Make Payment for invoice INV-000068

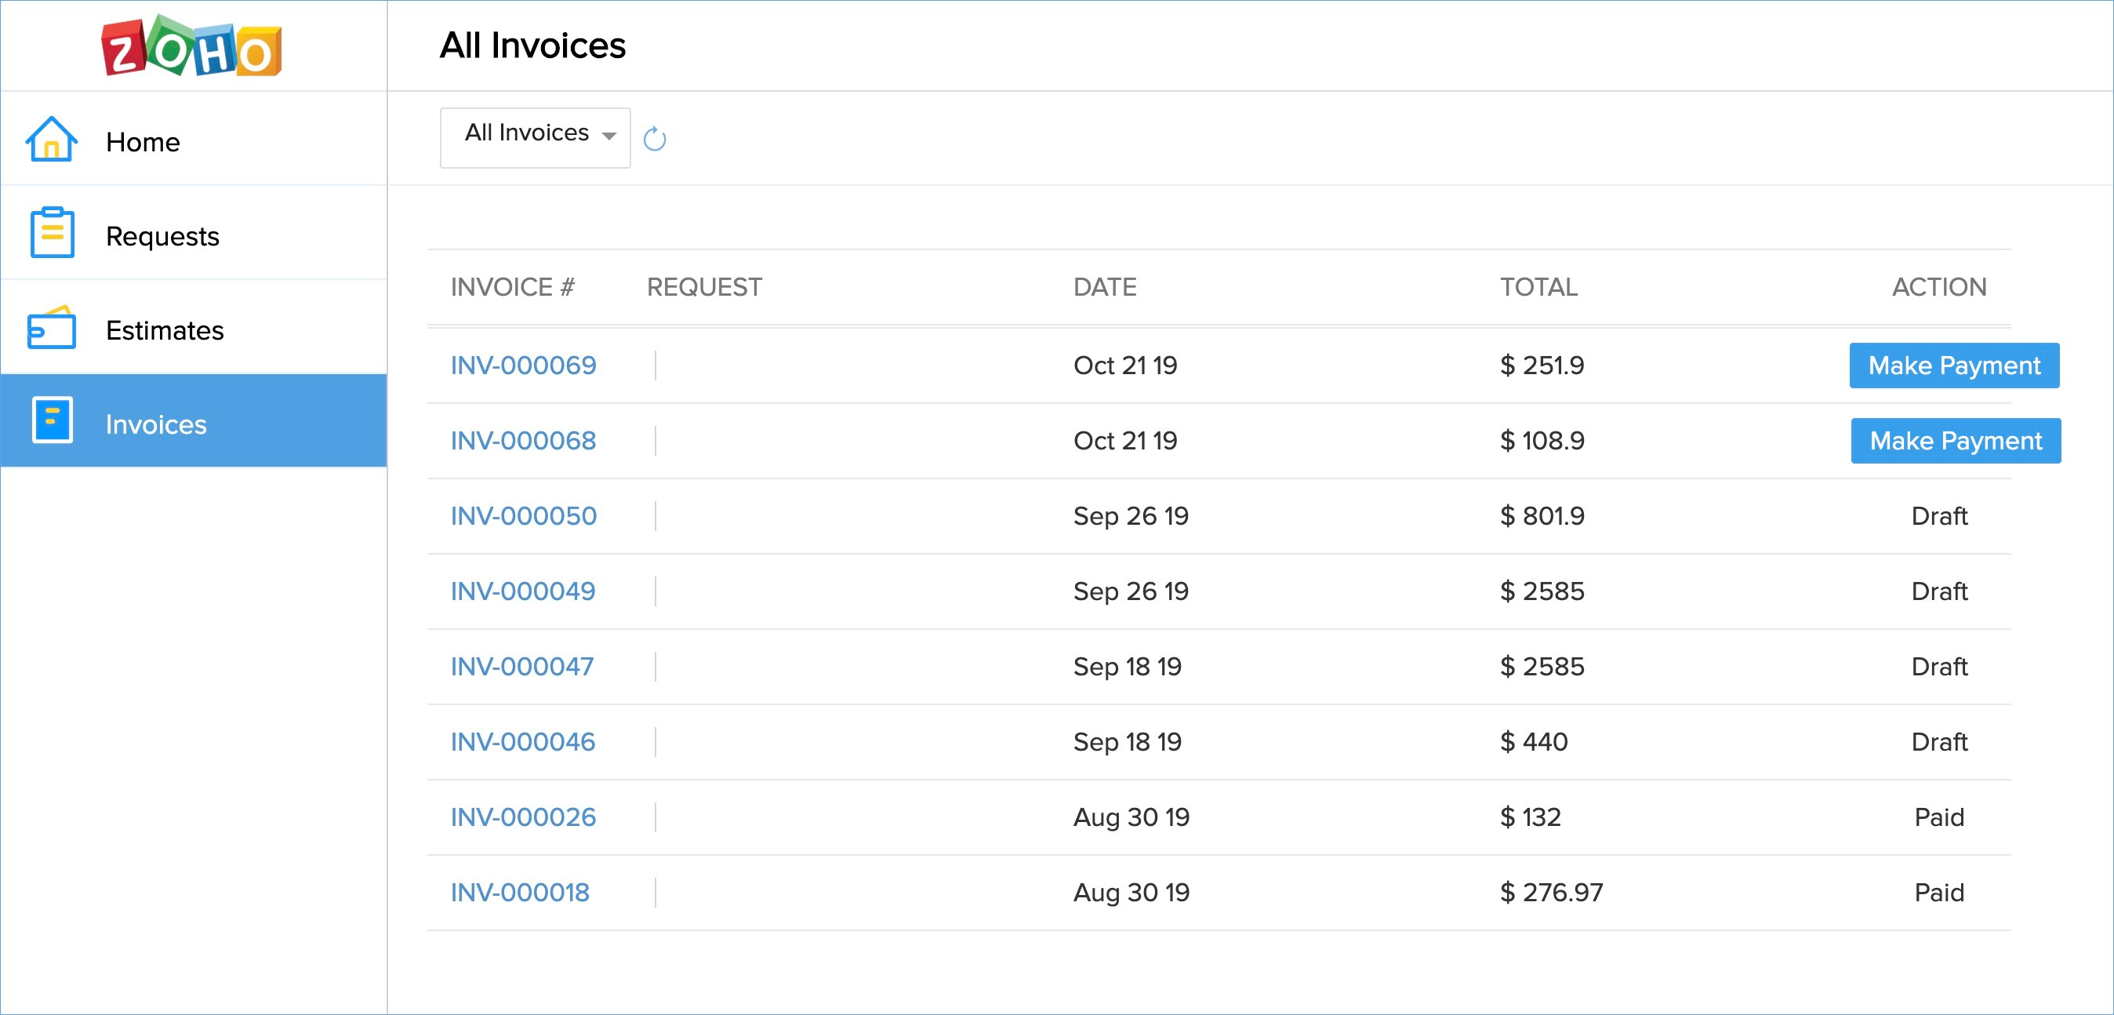(x=1955, y=441)
